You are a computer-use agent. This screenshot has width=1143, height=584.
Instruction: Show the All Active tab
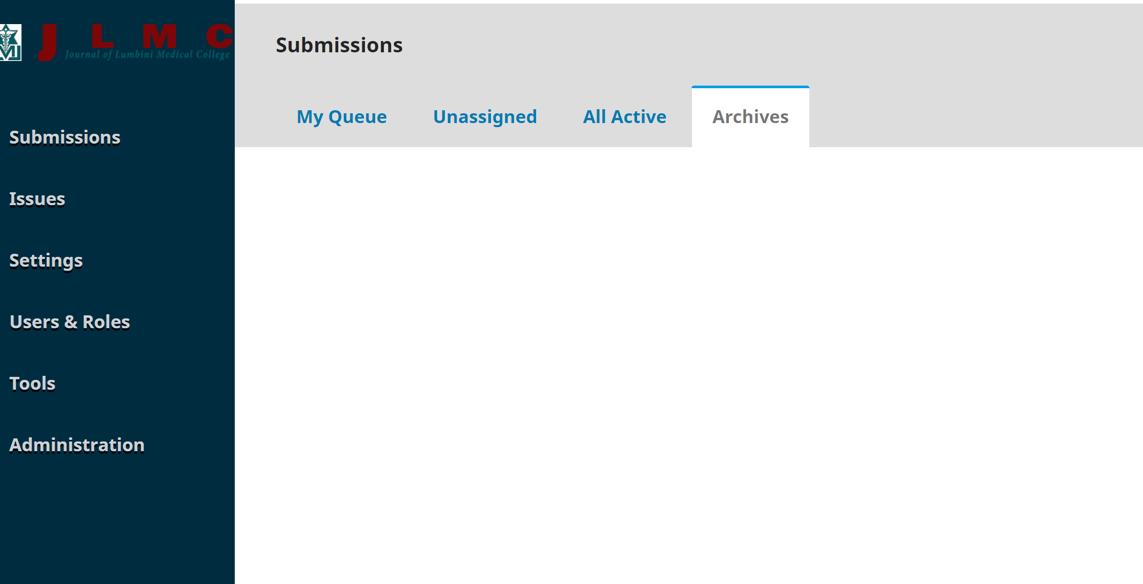[625, 117]
